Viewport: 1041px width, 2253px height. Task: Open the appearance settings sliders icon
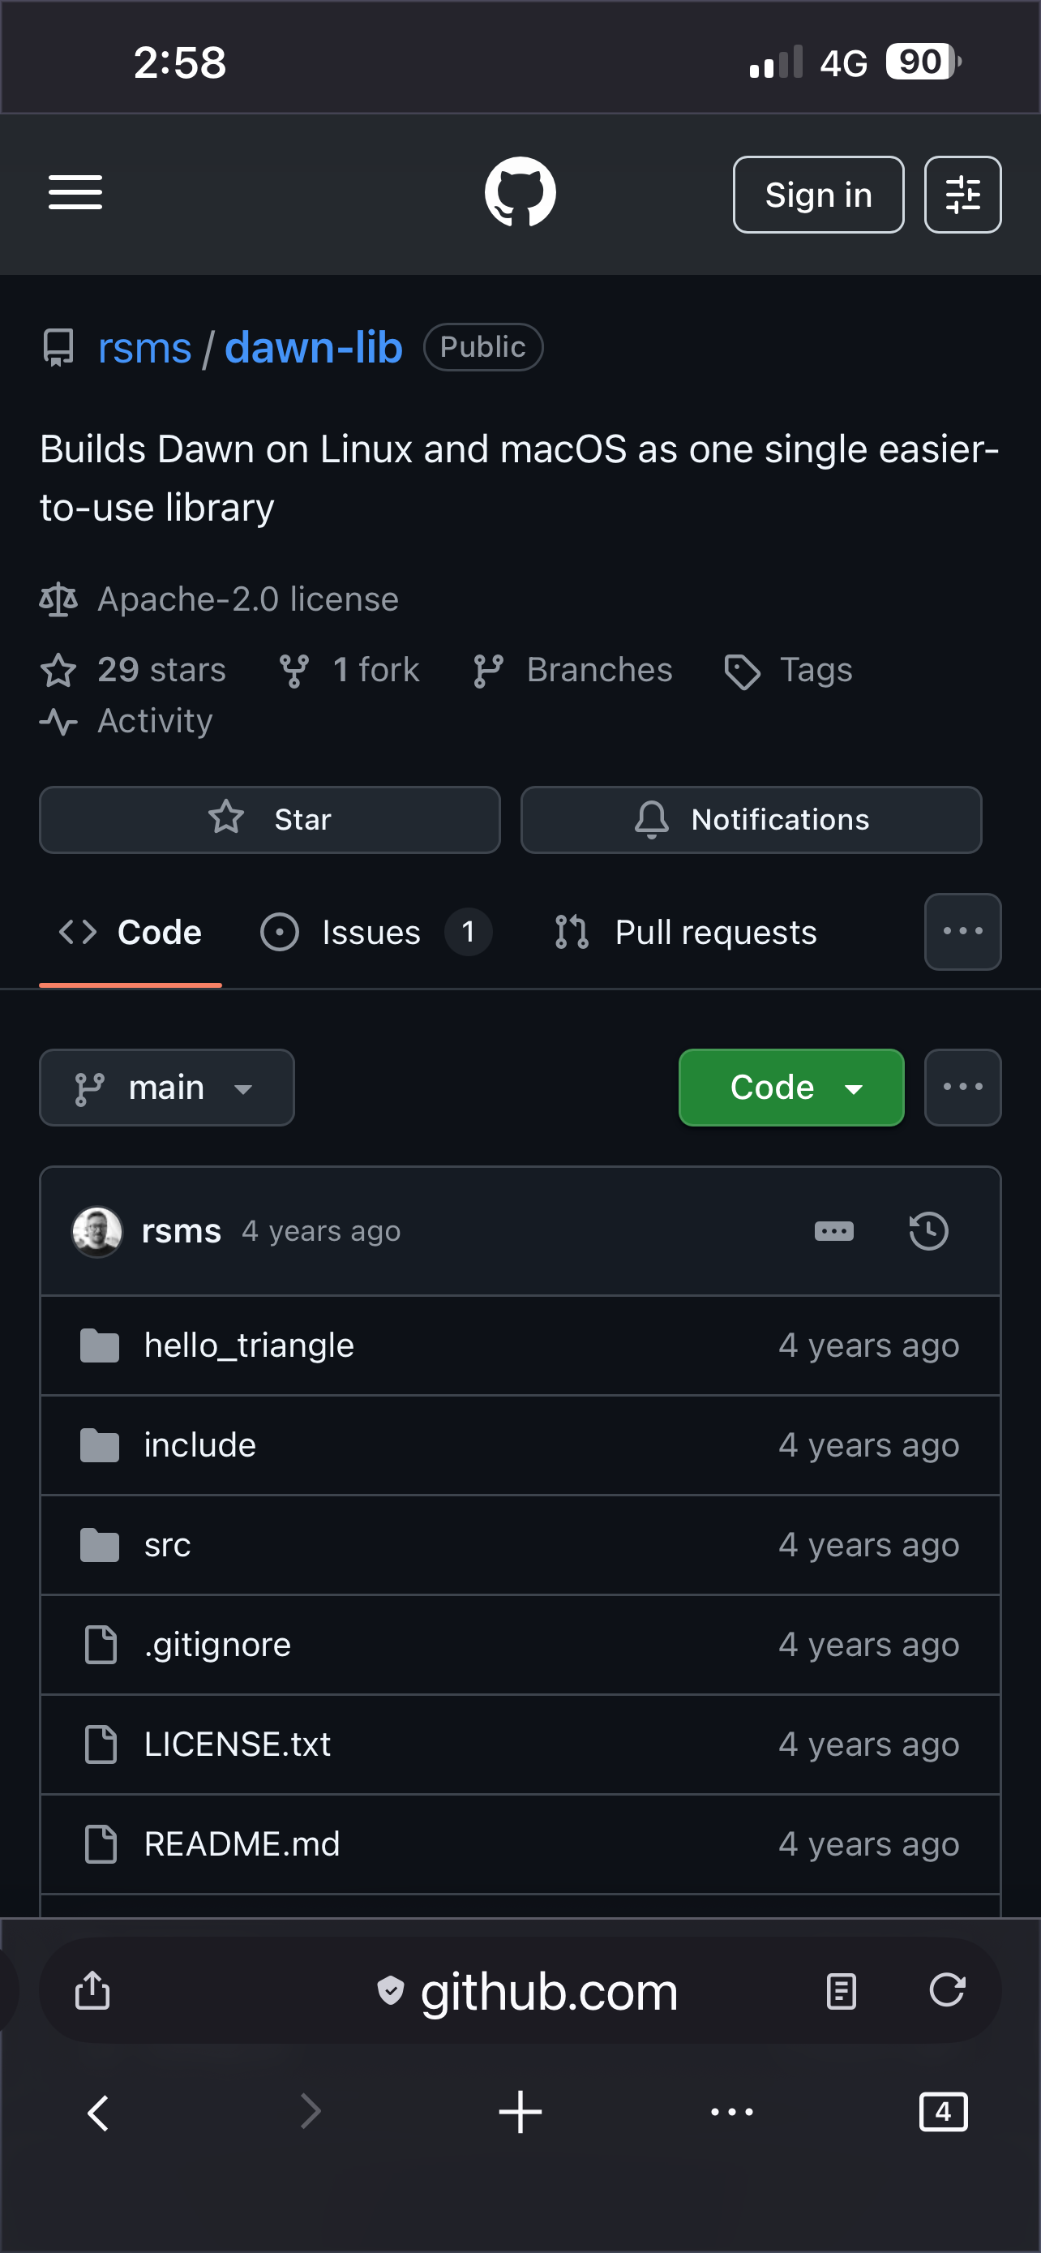click(x=962, y=194)
